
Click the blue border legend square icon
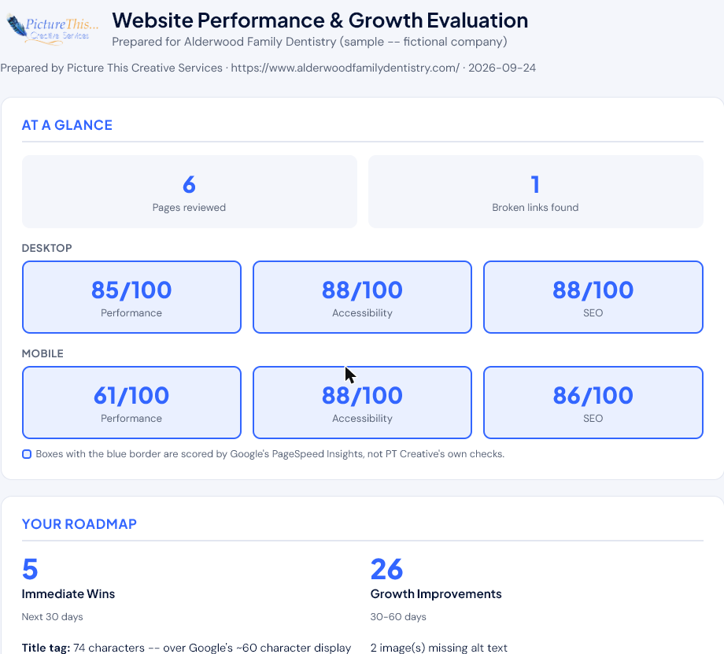tap(27, 454)
